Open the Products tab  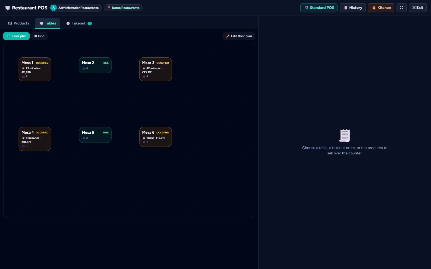[x=19, y=23]
